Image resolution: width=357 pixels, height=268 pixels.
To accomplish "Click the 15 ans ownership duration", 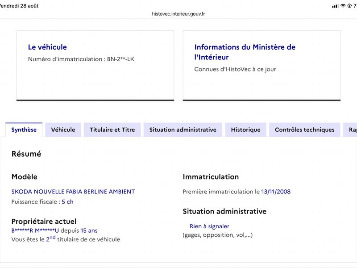I will click(89, 230).
